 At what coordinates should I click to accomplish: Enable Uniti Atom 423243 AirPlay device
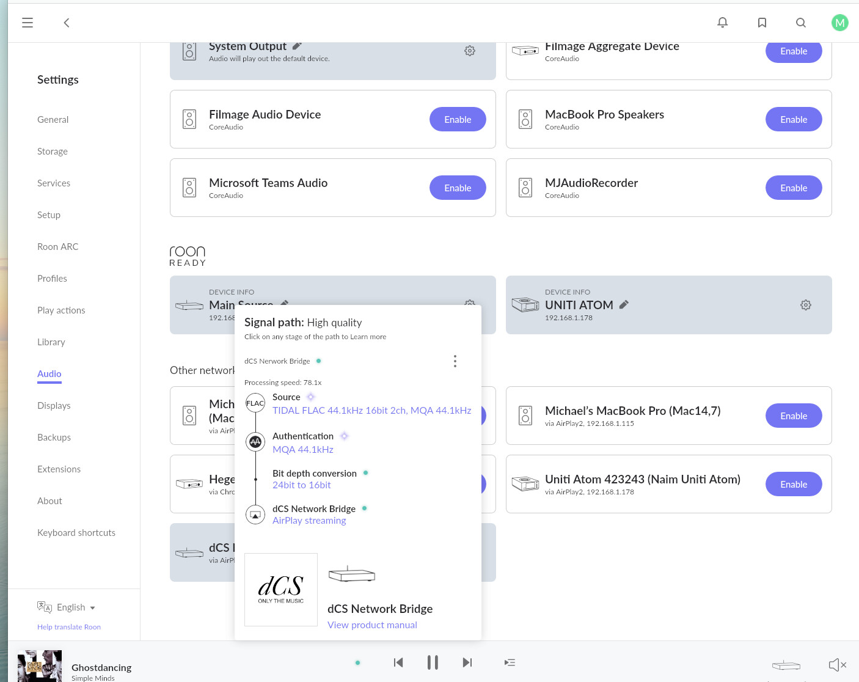tap(794, 484)
